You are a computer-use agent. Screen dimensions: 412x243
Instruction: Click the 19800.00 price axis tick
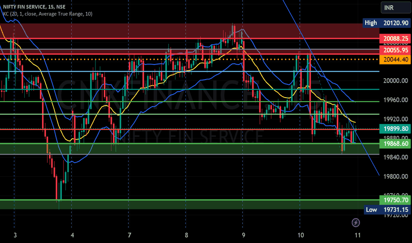coord(396,177)
